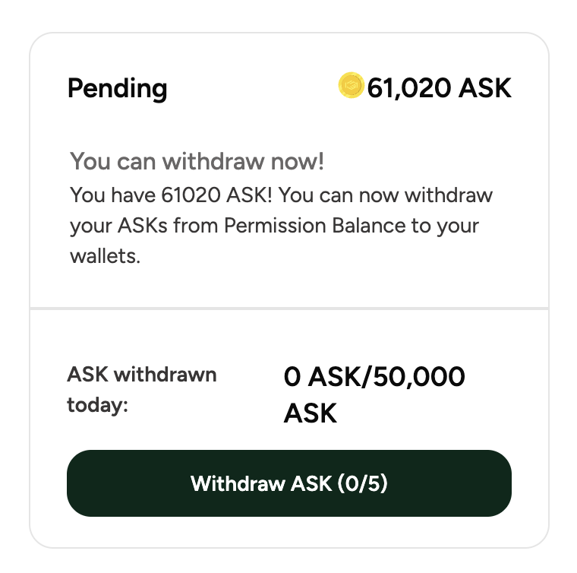577x573 pixels.
Task: Click the "0 ASK/50,000" daily limit value
Action: 374,377
